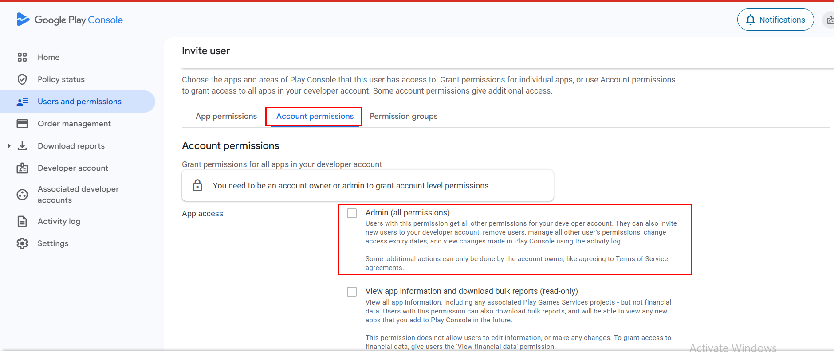Click the Policy status shield icon
834x356 pixels.
click(22, 79)
